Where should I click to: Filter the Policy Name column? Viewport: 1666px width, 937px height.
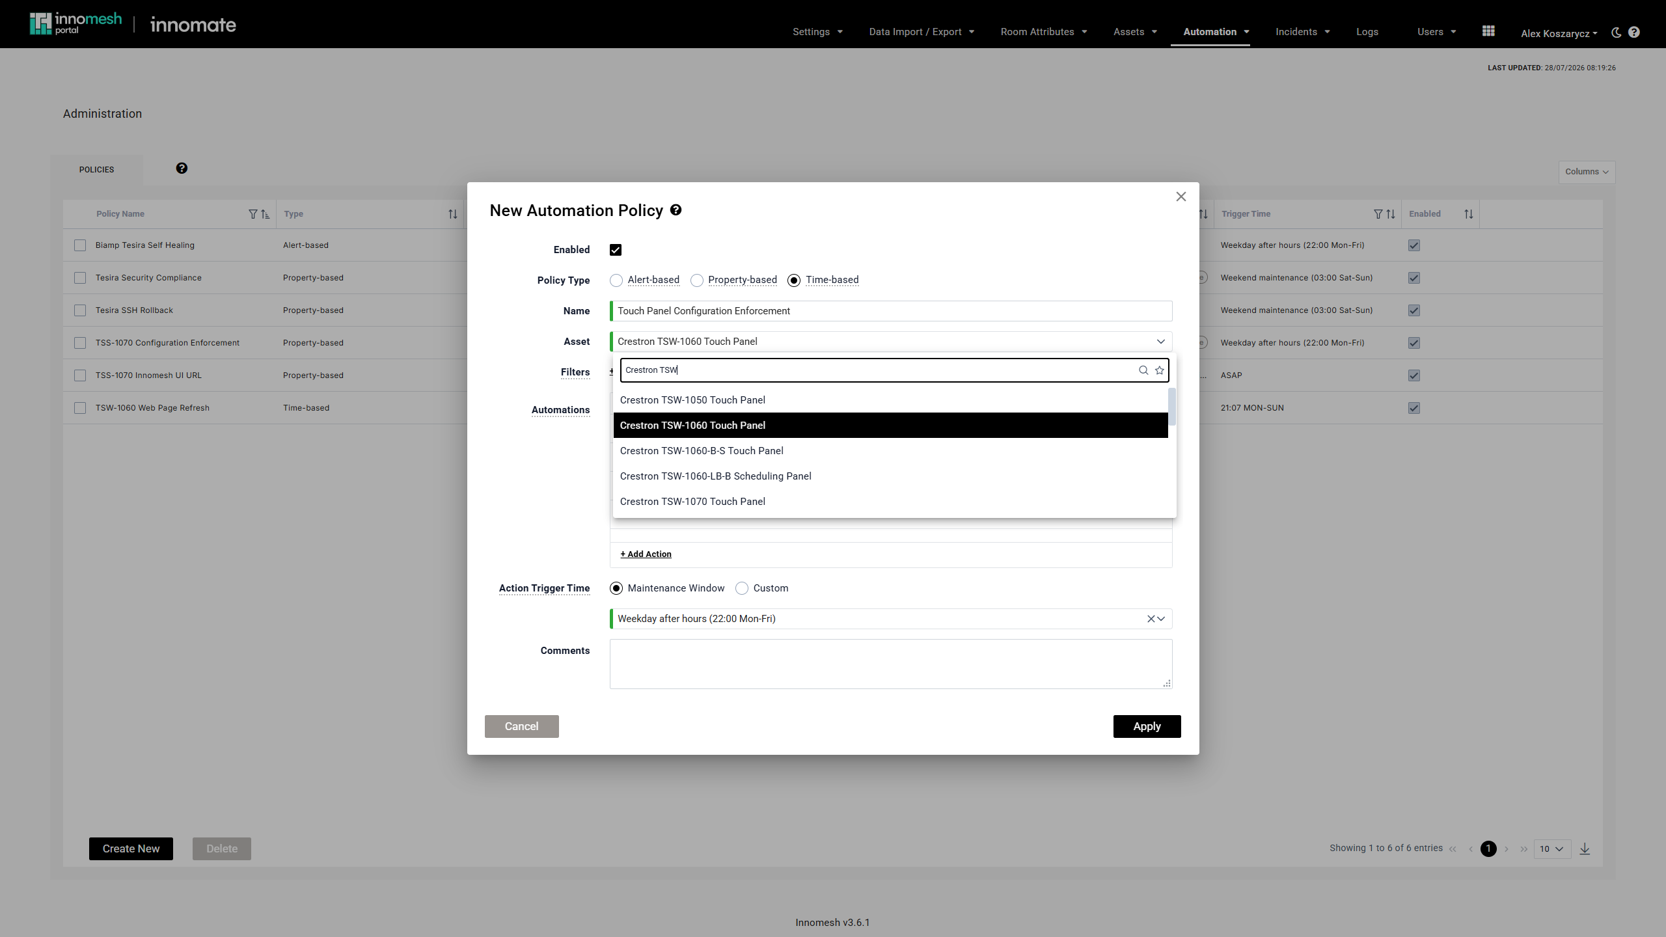pos(253,214)
